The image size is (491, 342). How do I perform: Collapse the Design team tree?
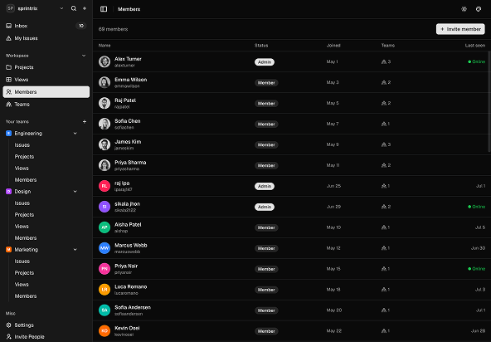click(75, 192)
